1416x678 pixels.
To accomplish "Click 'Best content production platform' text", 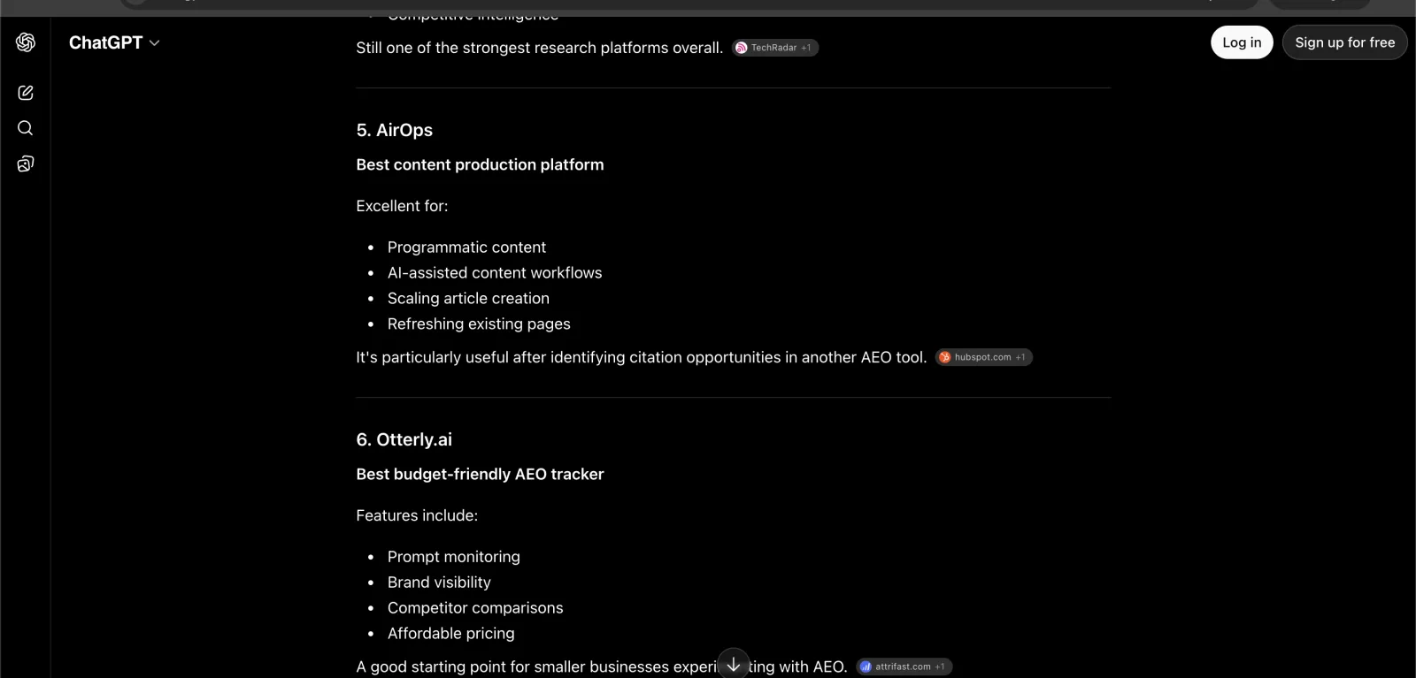I will coord(480,164).
